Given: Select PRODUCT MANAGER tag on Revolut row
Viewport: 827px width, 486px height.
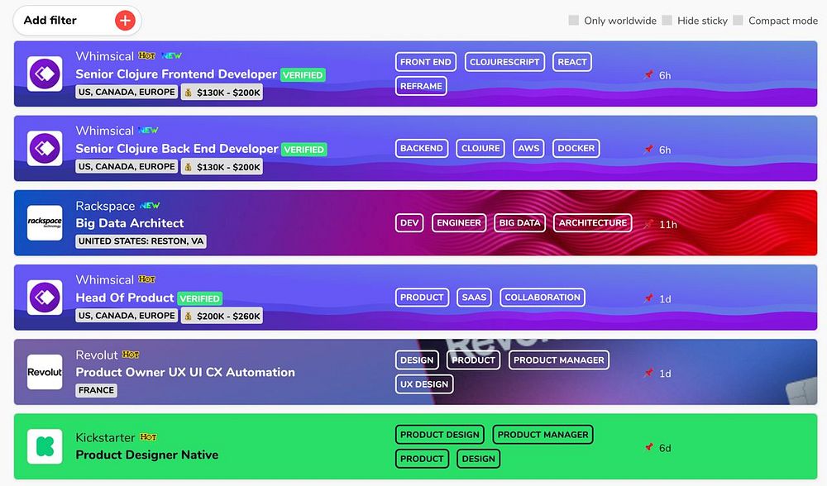Looking at the screenshot, I should pos(559,360).
